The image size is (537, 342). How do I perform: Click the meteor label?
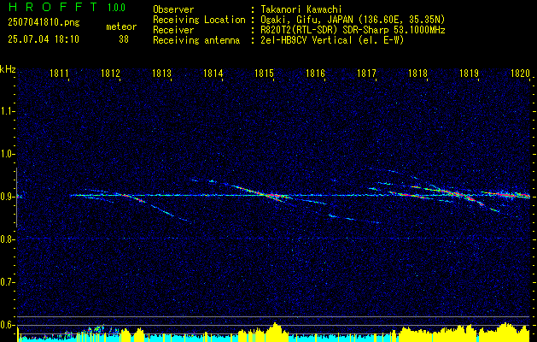121,27
